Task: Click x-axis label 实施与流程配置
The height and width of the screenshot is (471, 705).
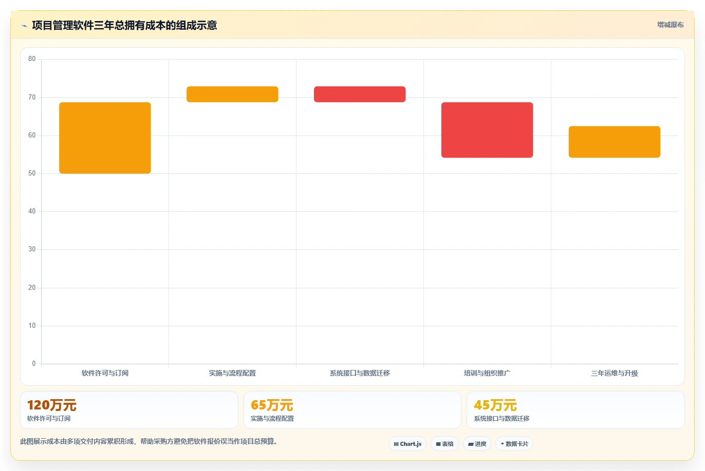Action: pos(232,373)
